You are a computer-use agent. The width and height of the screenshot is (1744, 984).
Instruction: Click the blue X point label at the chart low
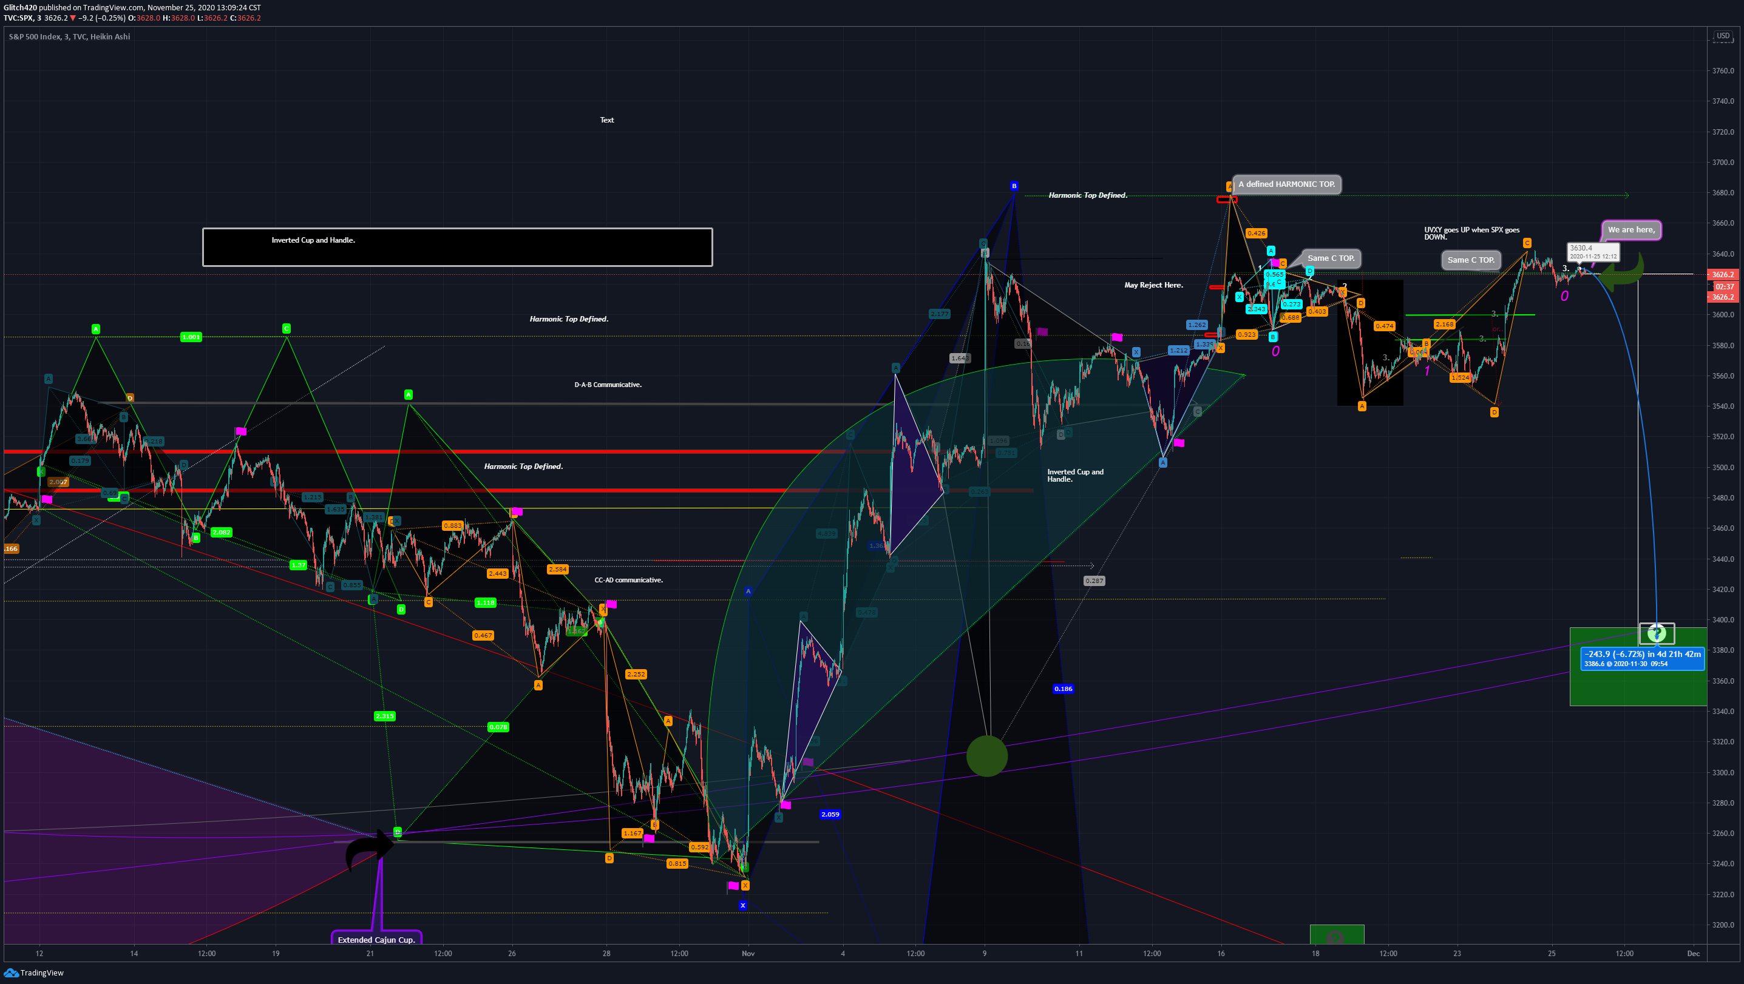pos(742,906)
